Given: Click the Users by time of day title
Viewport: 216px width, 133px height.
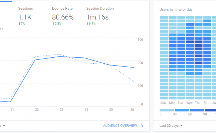Looking at the screenshot, I should 176,10.
